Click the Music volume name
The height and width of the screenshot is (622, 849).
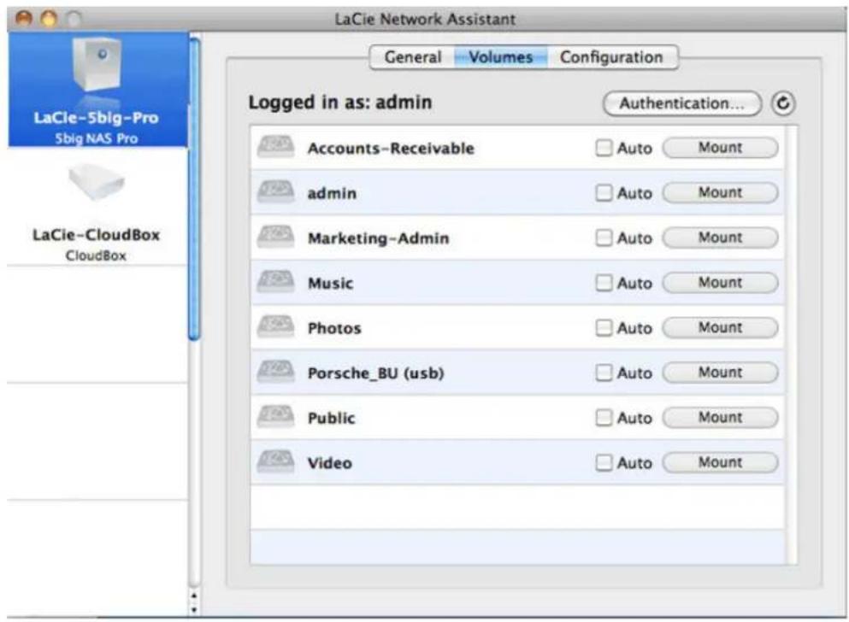click(330, 283)
